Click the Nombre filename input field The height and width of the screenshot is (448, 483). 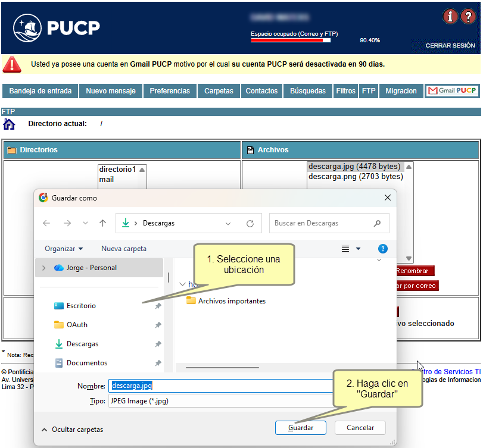220,386
